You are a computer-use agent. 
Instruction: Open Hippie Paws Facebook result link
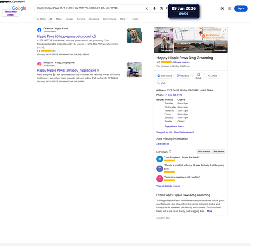click(66, 36)
